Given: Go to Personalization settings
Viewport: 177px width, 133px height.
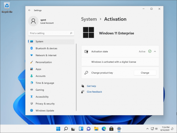Looking at the screenshot, I should [51, 62].
